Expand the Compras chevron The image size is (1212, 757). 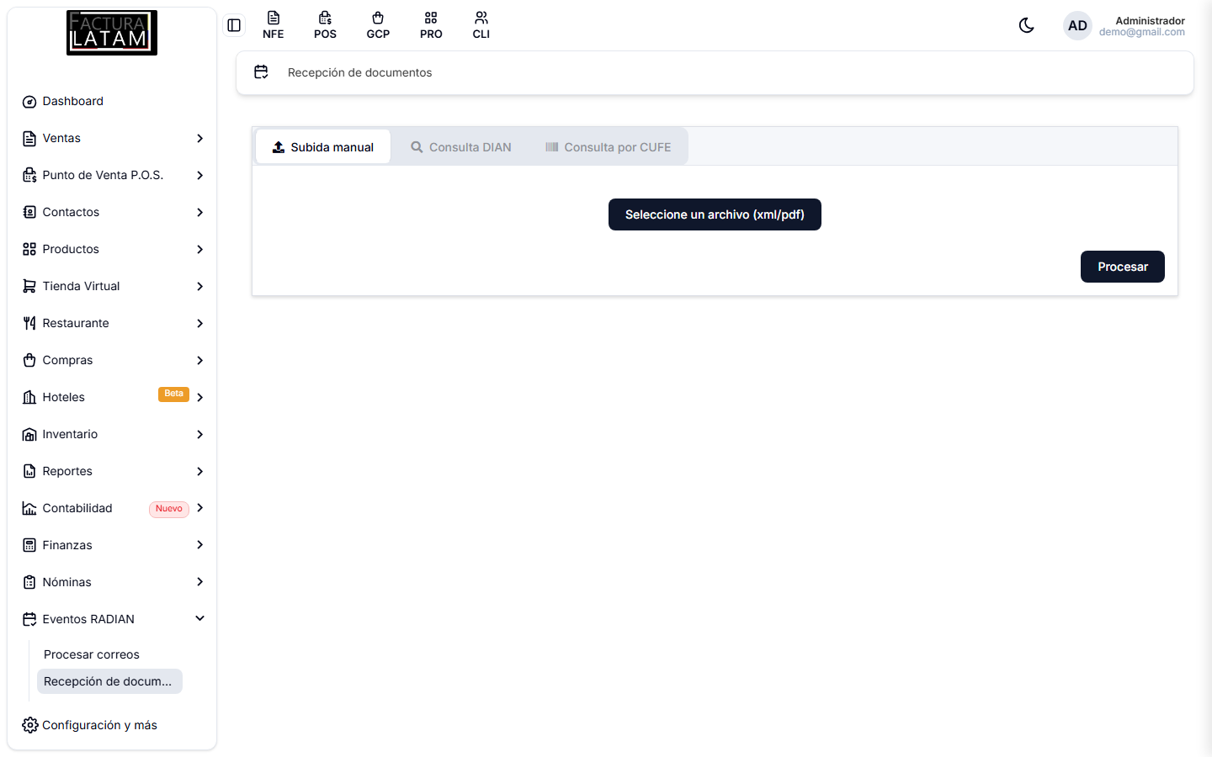point(199,360)
